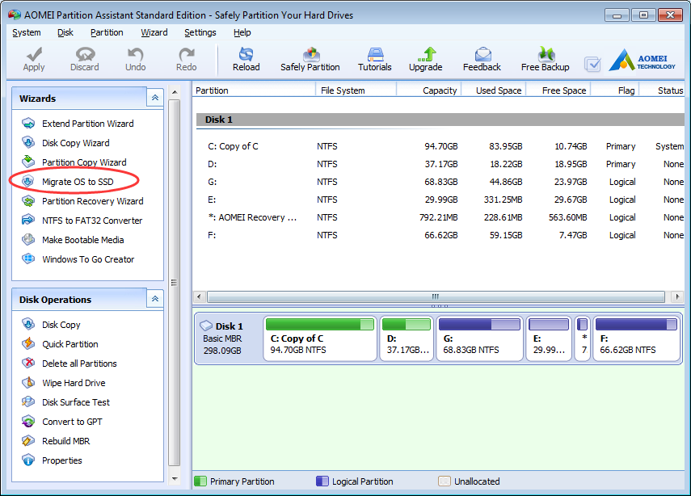Open the System menu
This screenshot has height=496, width=691.
pyautogui.click(x=27, y=32)
